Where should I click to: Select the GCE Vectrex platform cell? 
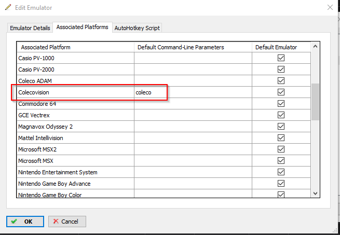(75, 115)
